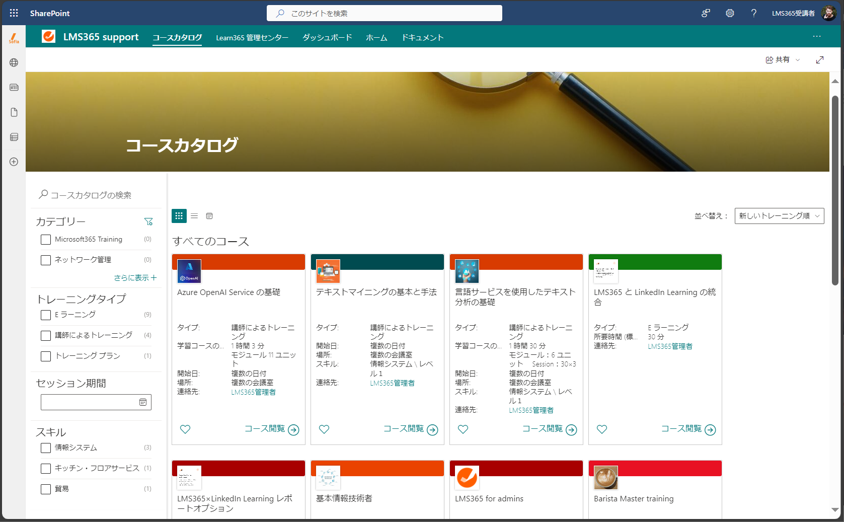Click the Azure OpenAI course thumbnail
844x522 pixels.
click(x=189, y=271)
